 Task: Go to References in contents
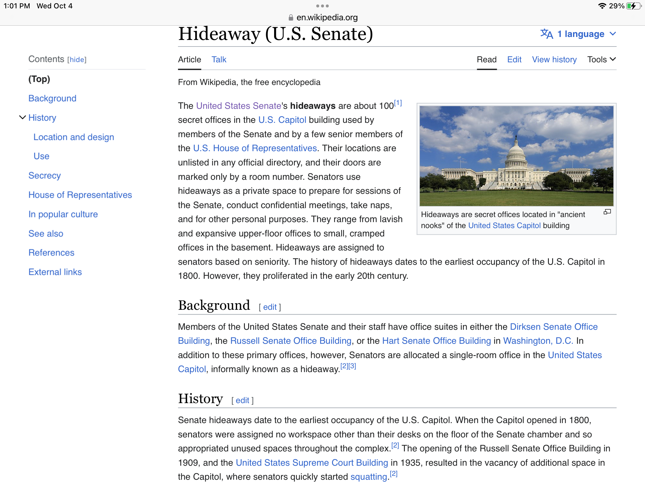51,253
